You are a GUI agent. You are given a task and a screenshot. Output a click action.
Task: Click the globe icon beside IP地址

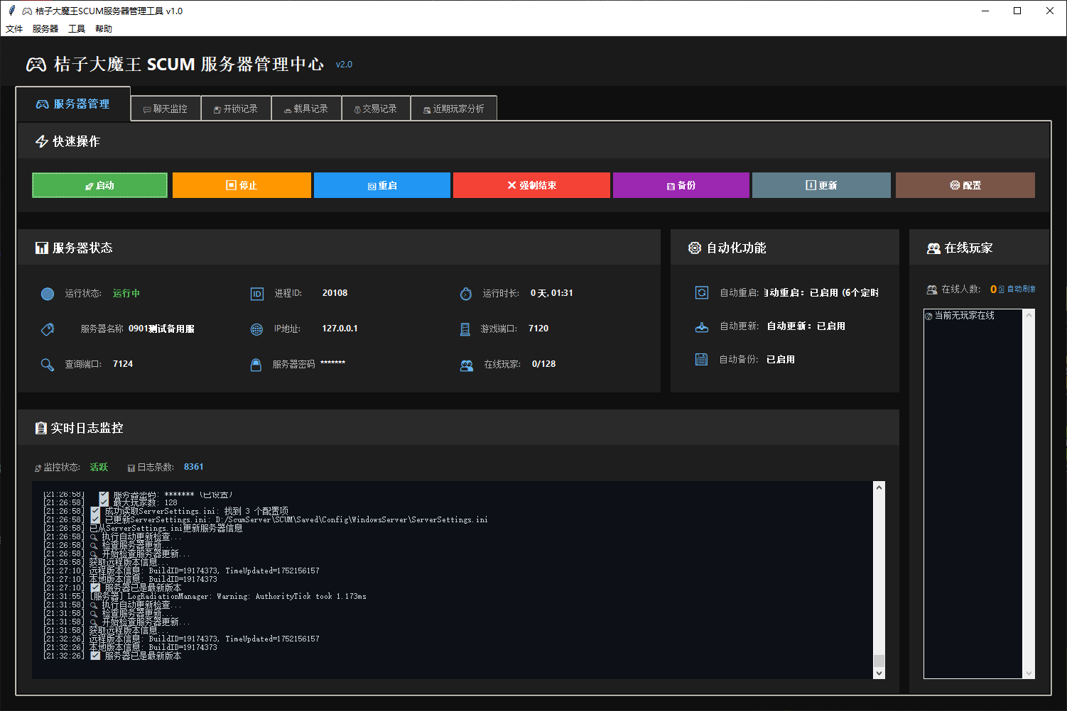coord(256,328)
